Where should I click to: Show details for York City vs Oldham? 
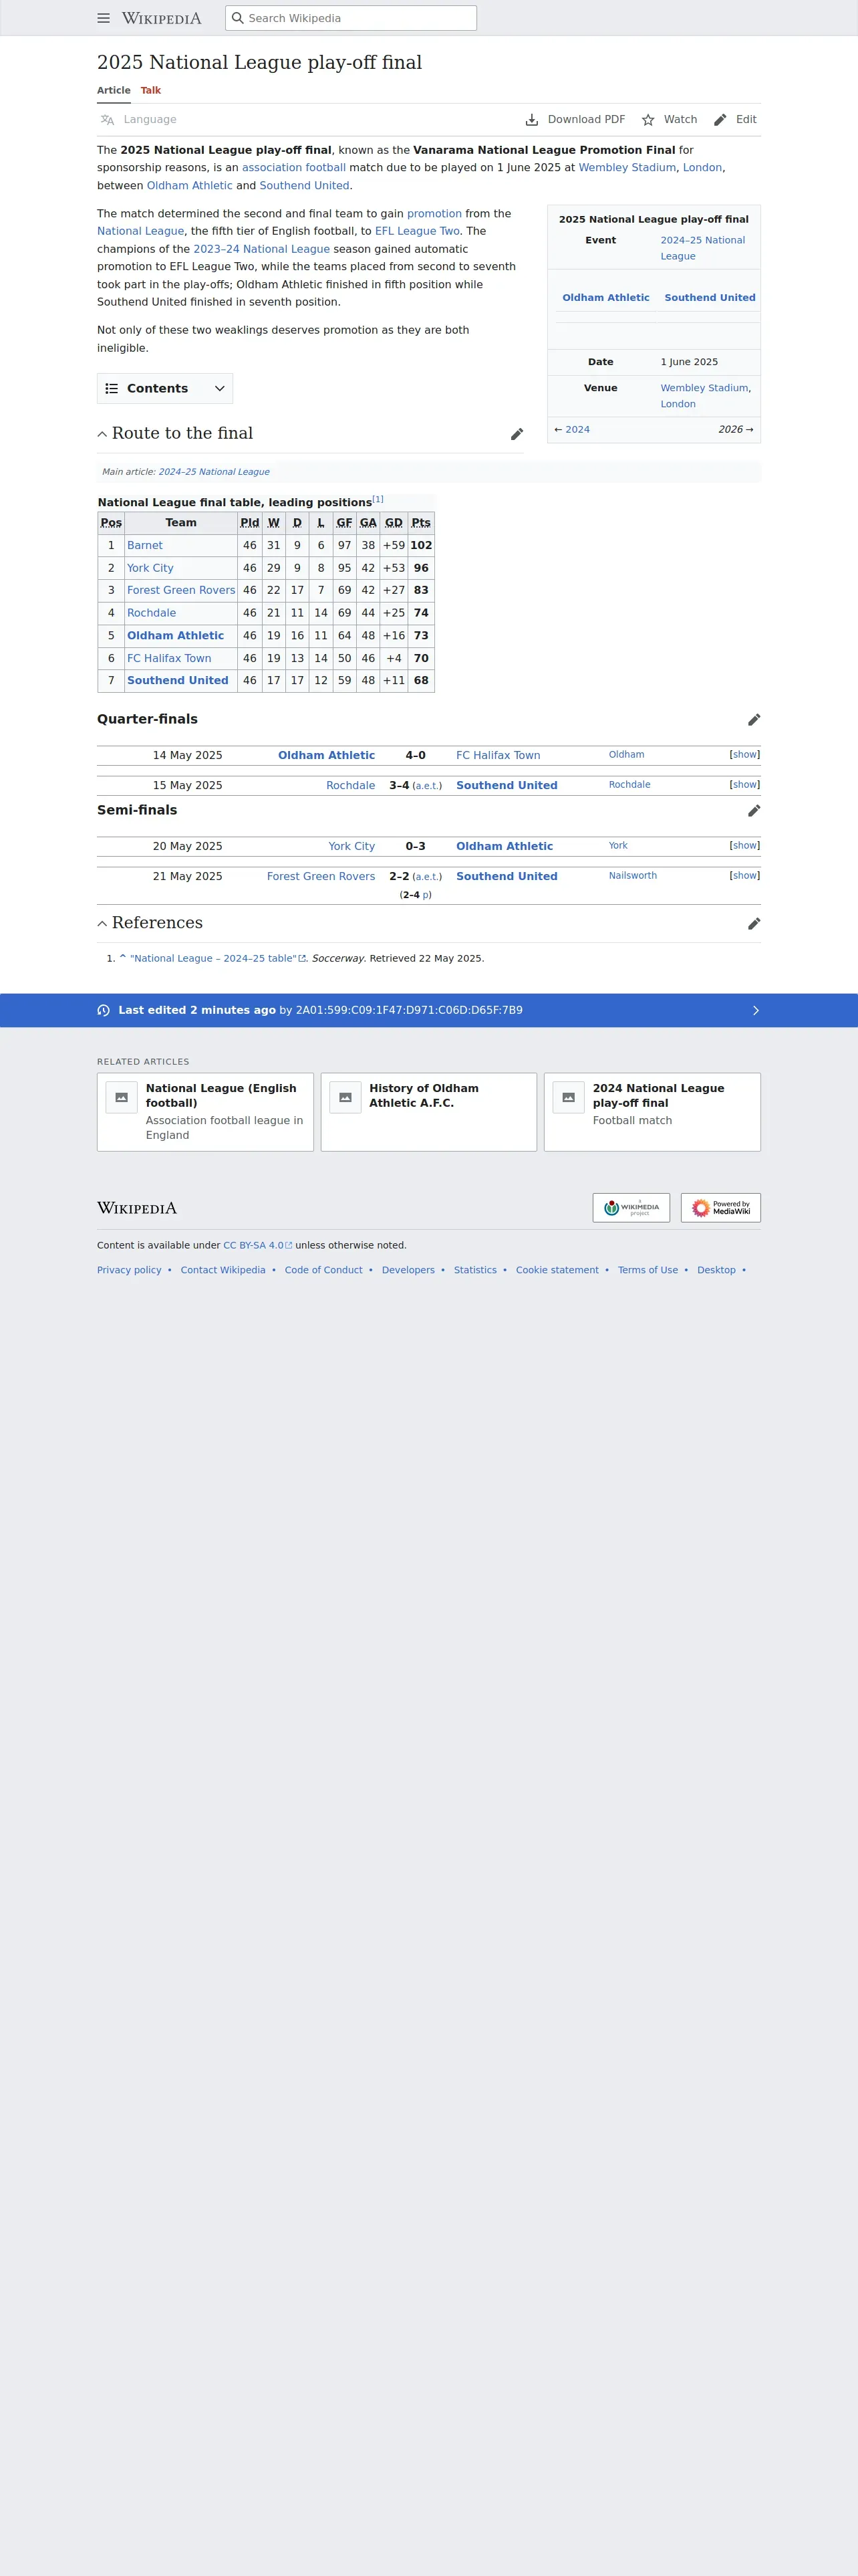click(744, 846)
